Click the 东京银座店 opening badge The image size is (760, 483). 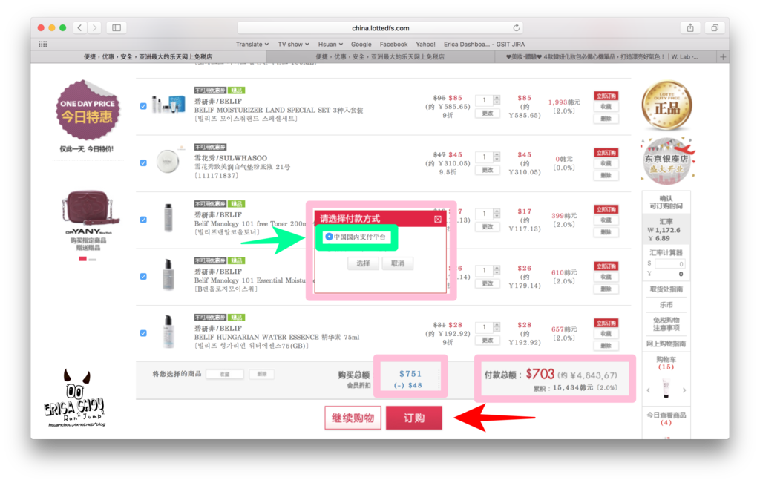pyautogui.click(x=666, y=161)
